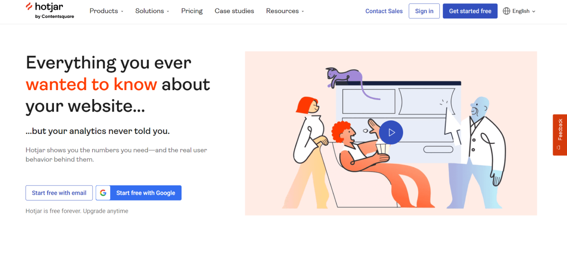This screenshot has height=267, width=567.
Task: Click the Contact Sales link
Action: [x=384, y=11]
